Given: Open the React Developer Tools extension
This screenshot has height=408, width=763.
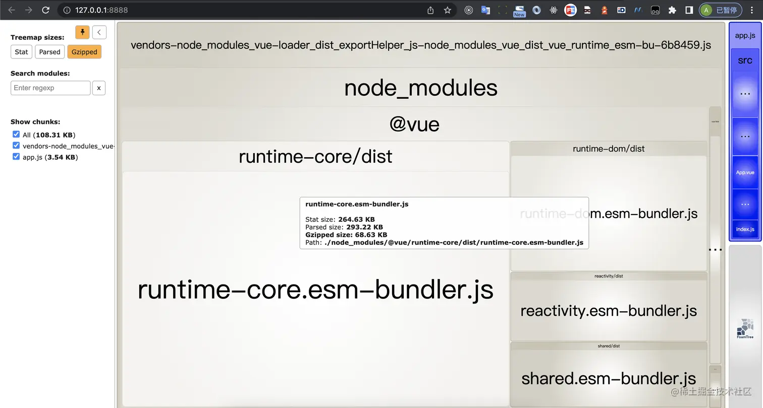Looking at the screenshot, I should pyautogui.click(x=554, y=10).
